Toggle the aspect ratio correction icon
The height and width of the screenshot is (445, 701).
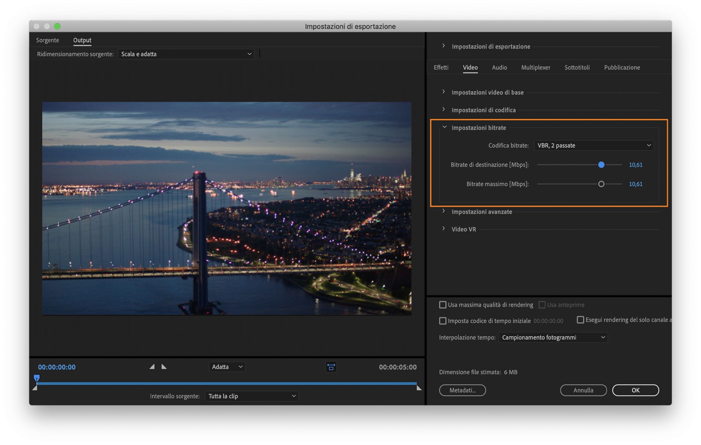(x=331, y=367)
